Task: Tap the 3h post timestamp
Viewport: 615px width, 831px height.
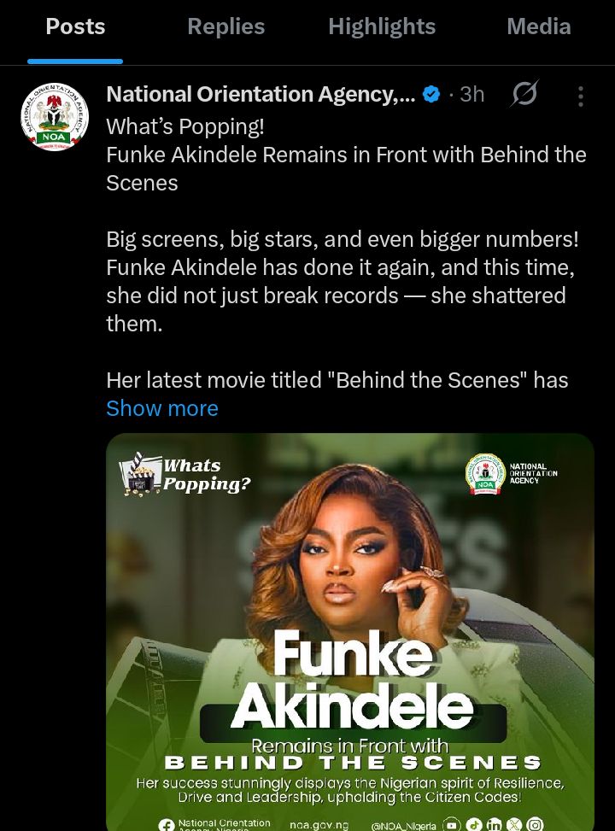Action: point(472,94)
